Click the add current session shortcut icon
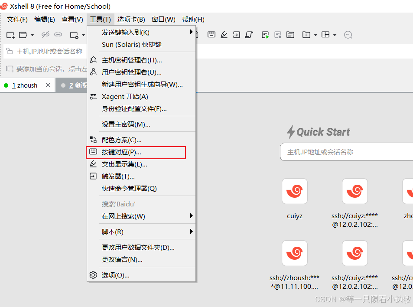The width and height of the screenshot is (413, 307). point(10,69)
